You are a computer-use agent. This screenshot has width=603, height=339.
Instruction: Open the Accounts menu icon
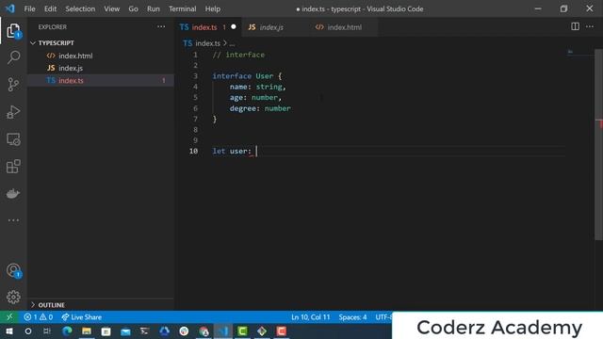[13, 270]
